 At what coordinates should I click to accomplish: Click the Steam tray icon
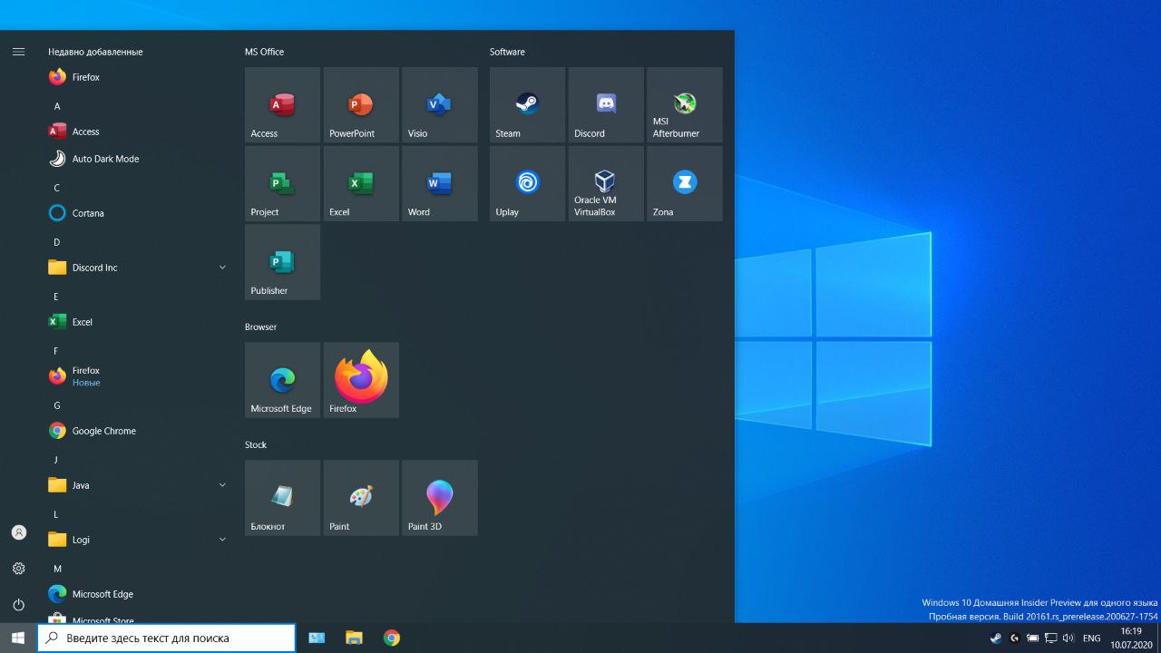coord(996,638)
